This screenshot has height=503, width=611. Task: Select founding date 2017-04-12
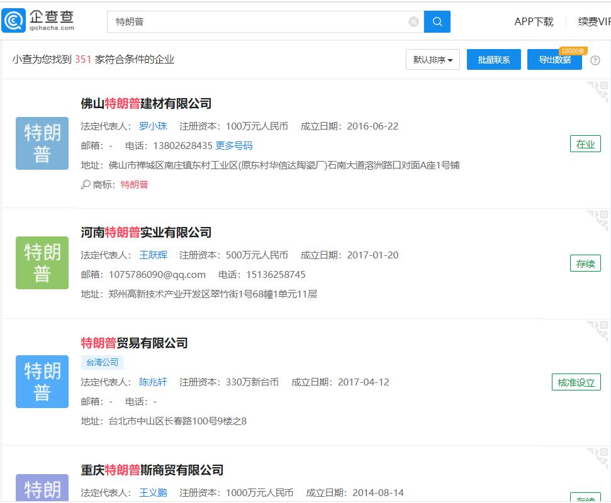[363, 382]
